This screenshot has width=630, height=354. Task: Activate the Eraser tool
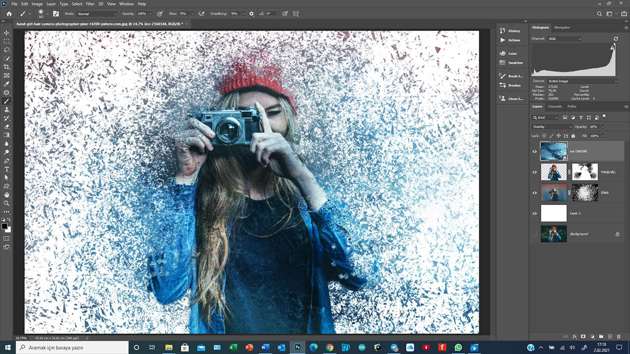point(7,126)
